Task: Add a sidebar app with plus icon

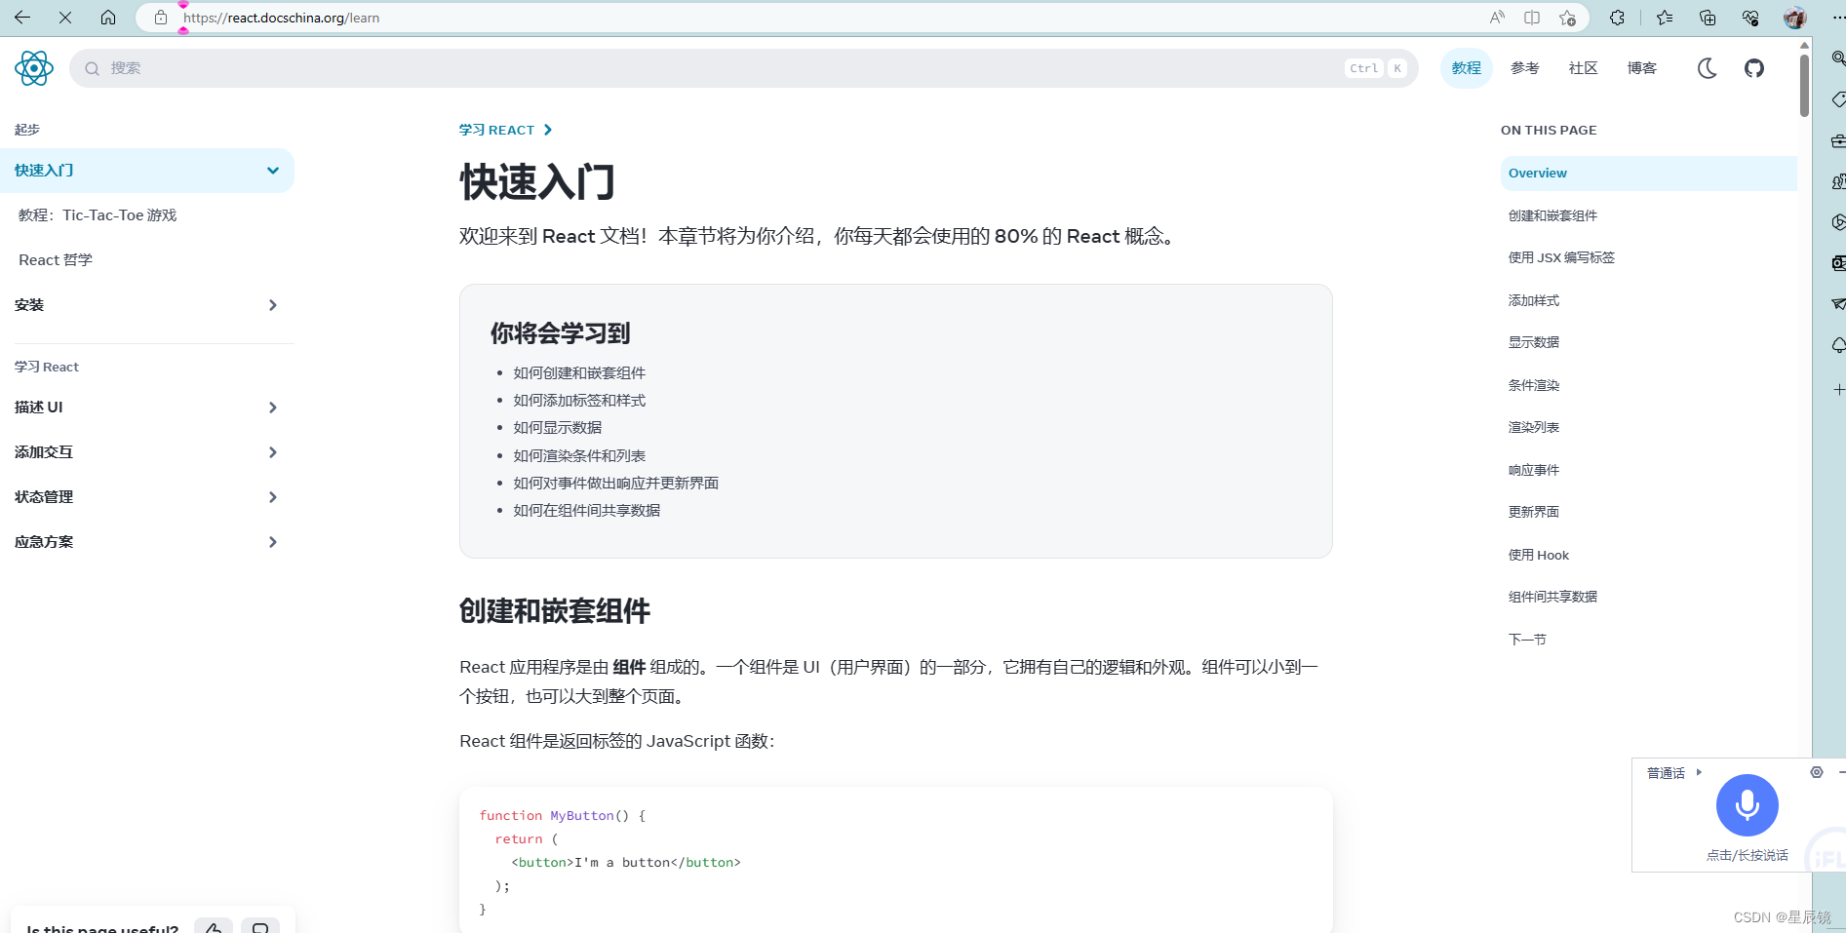Action: (x=1838, y=389)
